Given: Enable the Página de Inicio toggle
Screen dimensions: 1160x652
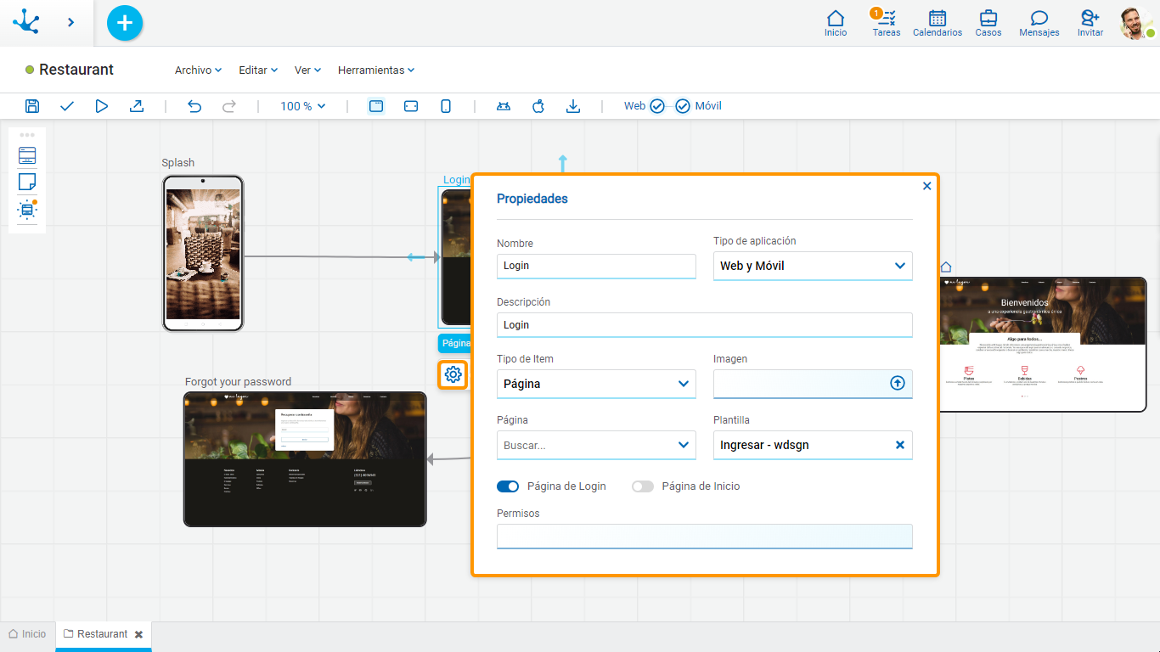Looking at the screenshot, I should [x=643, y=486].
